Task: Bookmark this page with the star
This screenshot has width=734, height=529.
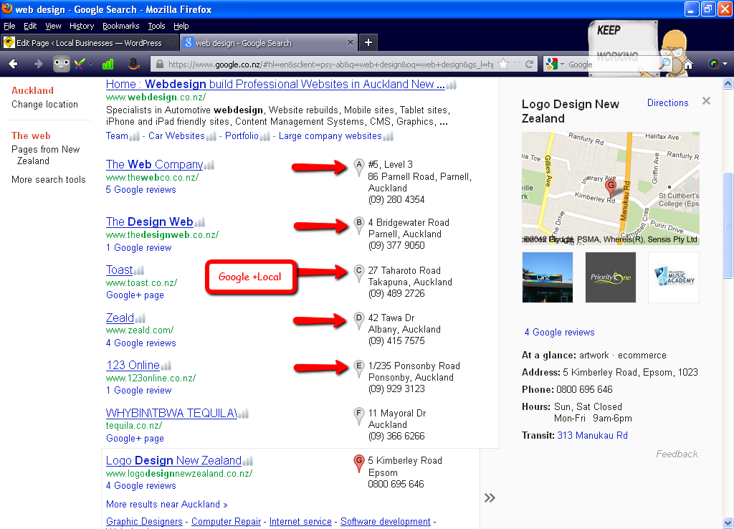Action: point(503,64)
